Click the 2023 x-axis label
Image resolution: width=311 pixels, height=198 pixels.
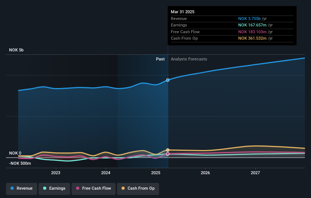pyautogui.click(x=56, y=173)
